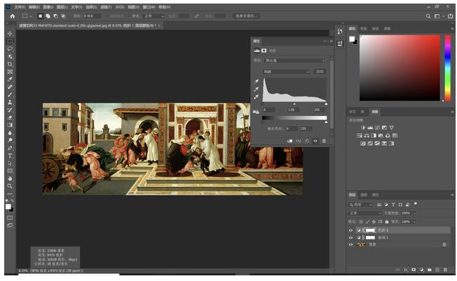Click the Auto button in Properties

320,72
